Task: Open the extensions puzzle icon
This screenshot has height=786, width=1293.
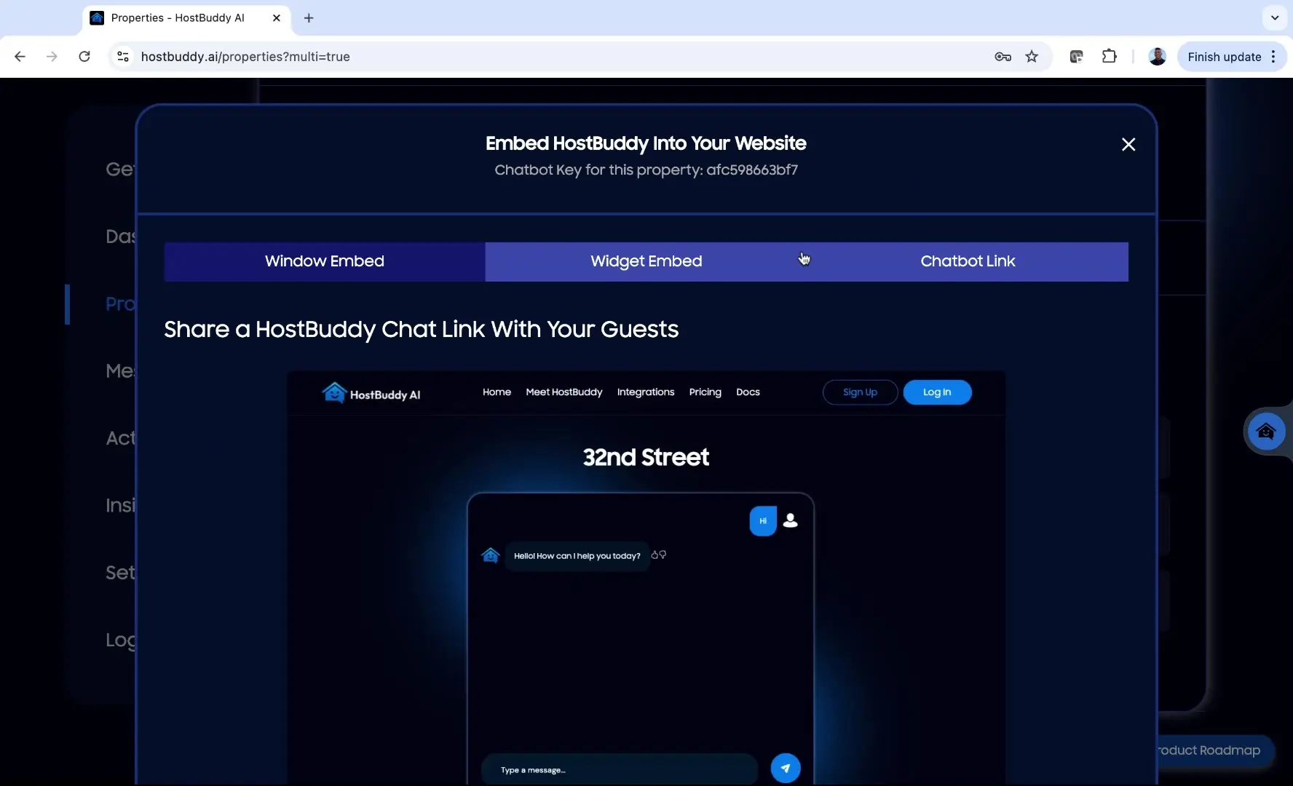Action: (x=1109, y=57)
